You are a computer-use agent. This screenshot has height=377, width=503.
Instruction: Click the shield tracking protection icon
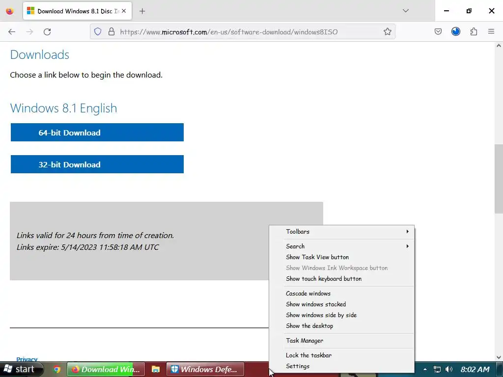(x=98, y=32)
